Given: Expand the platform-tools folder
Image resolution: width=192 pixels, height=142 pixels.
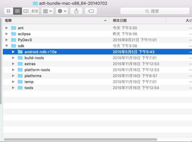Looking at the screenshot, I should (13, 70).
